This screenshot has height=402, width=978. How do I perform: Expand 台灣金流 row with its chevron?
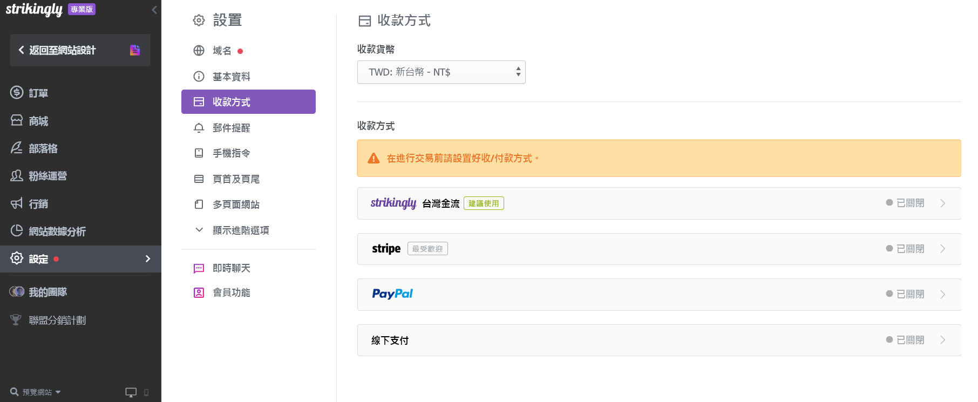[x=943, y=203]
